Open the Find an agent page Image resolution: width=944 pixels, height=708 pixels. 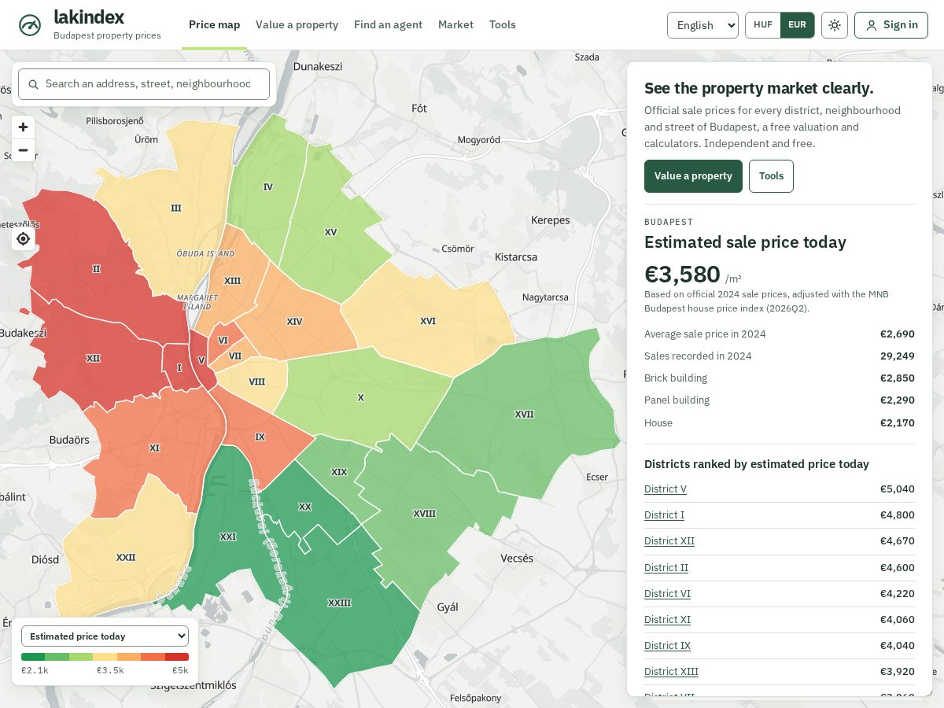pyautogui.click(x=388, y=25)
